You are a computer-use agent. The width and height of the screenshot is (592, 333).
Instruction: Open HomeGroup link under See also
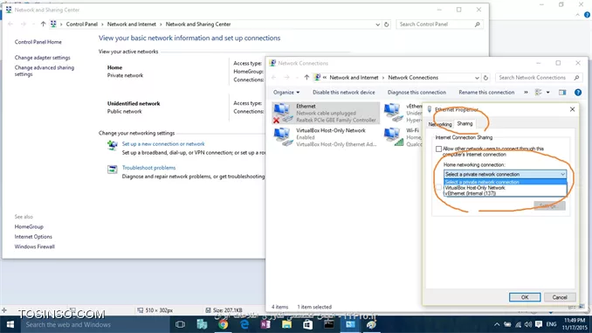(x=29, y=226)
